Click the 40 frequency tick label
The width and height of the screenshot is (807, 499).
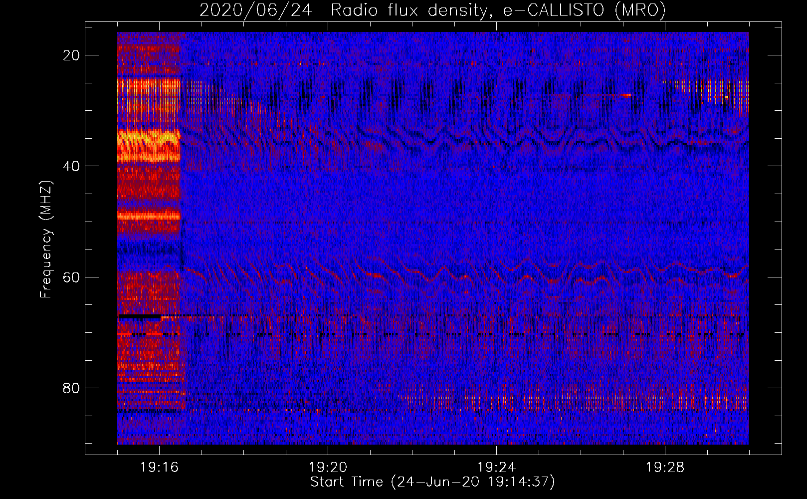71,166
